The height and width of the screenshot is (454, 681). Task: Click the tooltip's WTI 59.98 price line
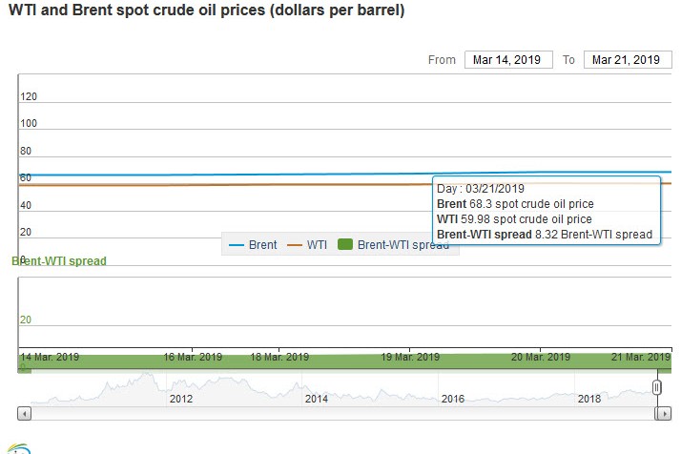click(514, 219)
